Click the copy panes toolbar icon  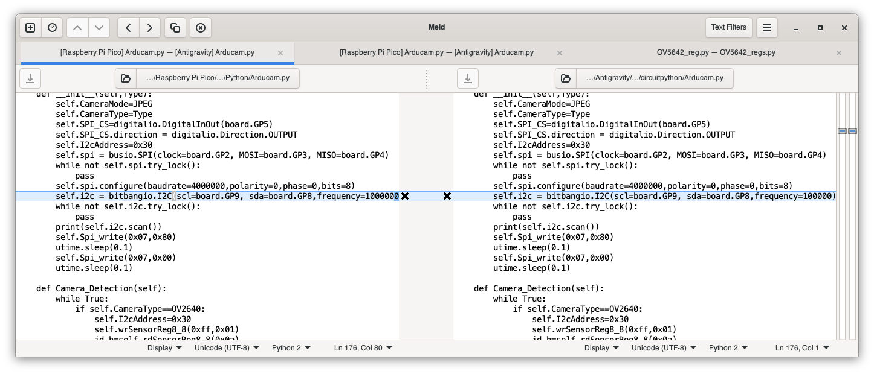click(x=175, y=28)
